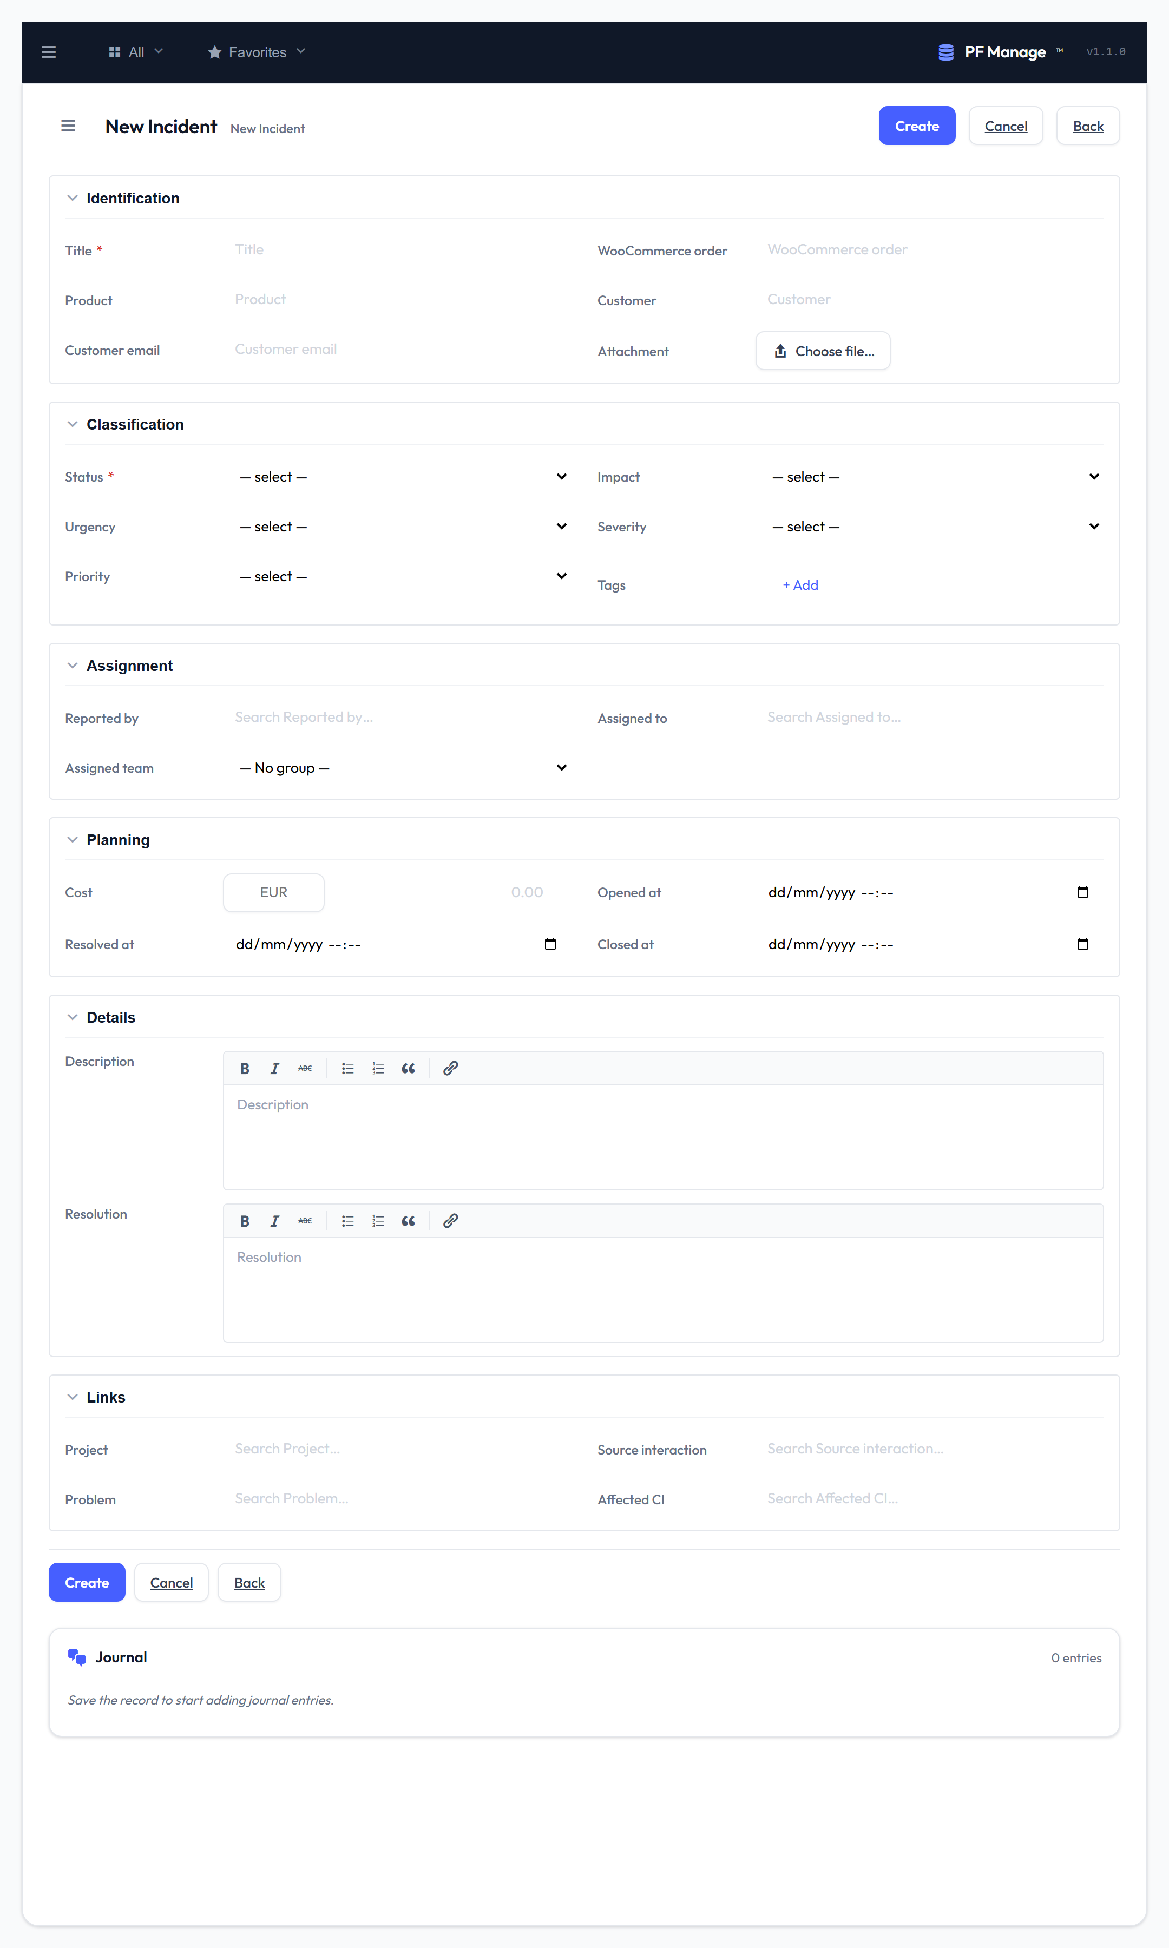Screen dimensions: 1169x1948
Task: Insert bullet list in Description editor
Action: 347,1069
